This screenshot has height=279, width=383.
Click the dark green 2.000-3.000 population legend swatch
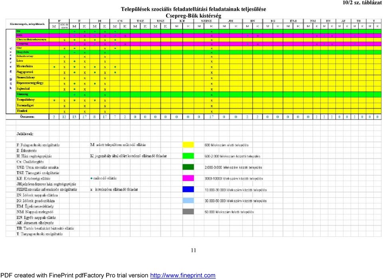188,167
